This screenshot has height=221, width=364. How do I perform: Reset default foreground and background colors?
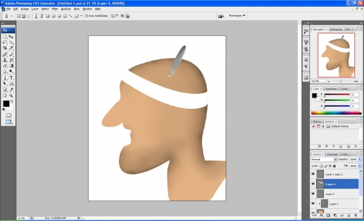(x=4, y=109)
